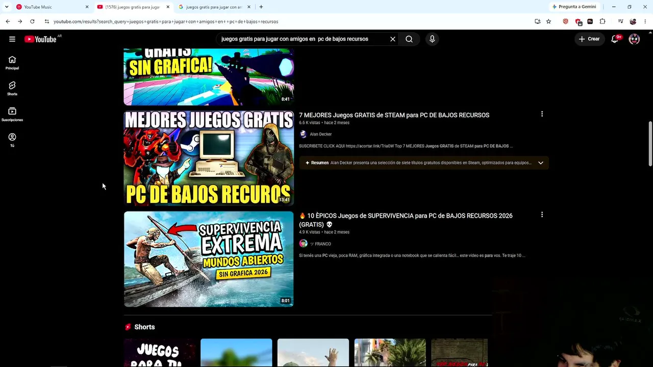Open the Tú section in sidebar
The width and height of the screenshot is (653, 367).
click(x=12, y=140)
